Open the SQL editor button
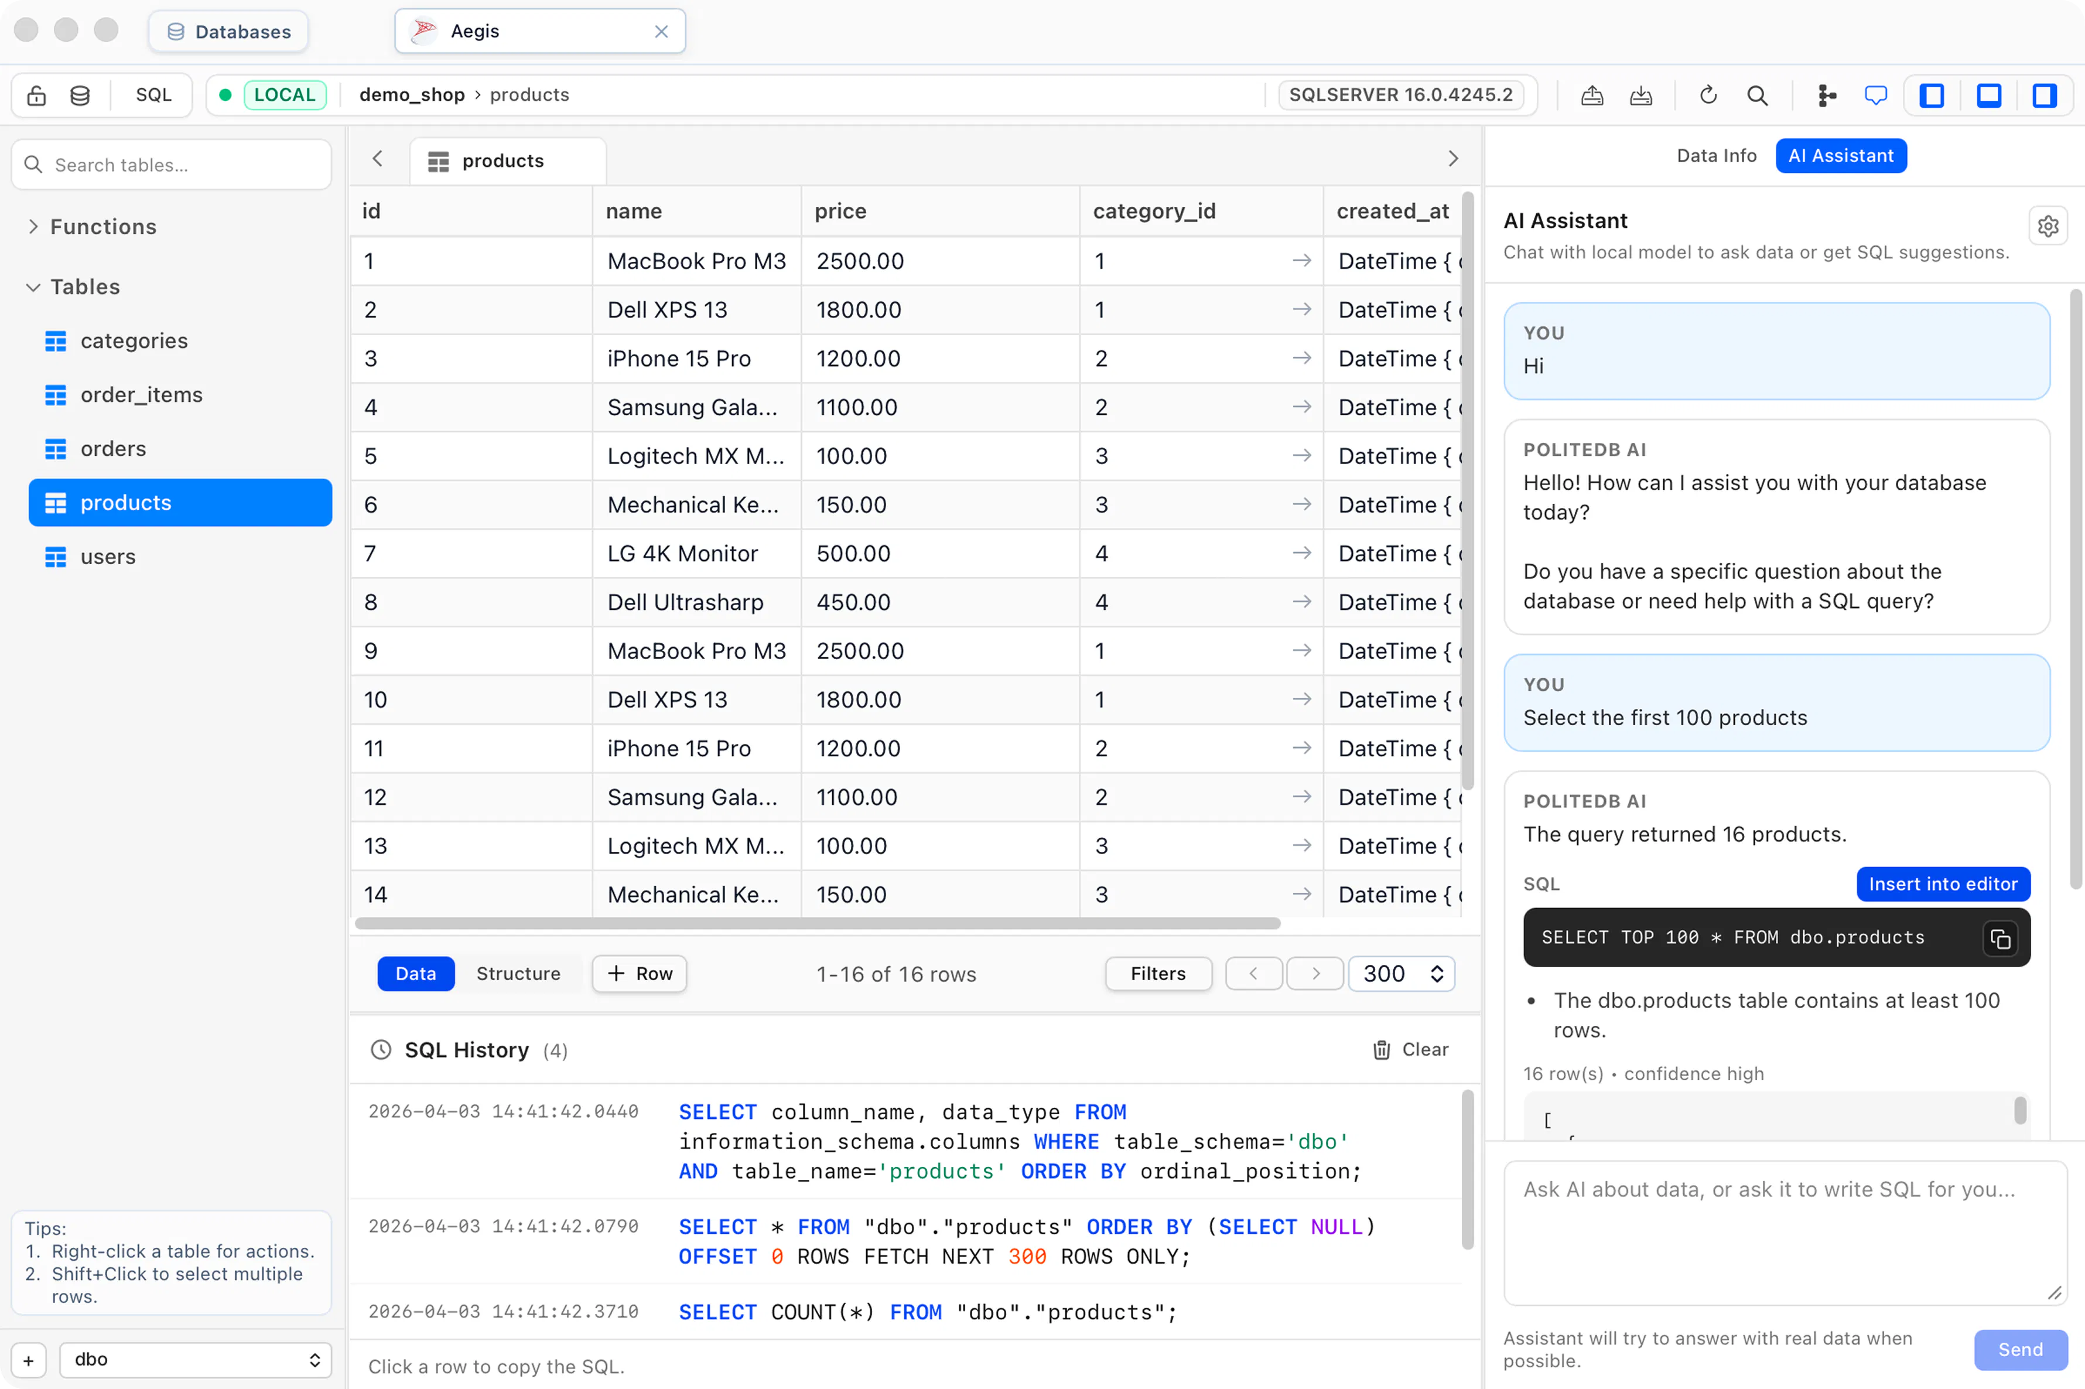This screenshot has width=2085, height=1389. point(153,95)
